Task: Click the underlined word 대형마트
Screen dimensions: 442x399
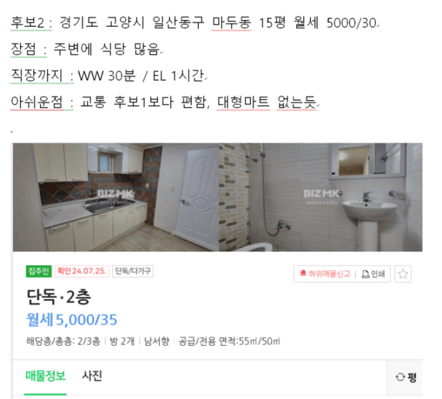Action: tap(243, 101)
